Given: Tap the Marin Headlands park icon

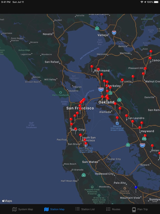Looking at the screenshot, I should [x=61, y=93].
